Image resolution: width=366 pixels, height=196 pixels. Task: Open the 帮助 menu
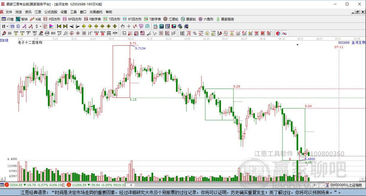coord(109,12)
